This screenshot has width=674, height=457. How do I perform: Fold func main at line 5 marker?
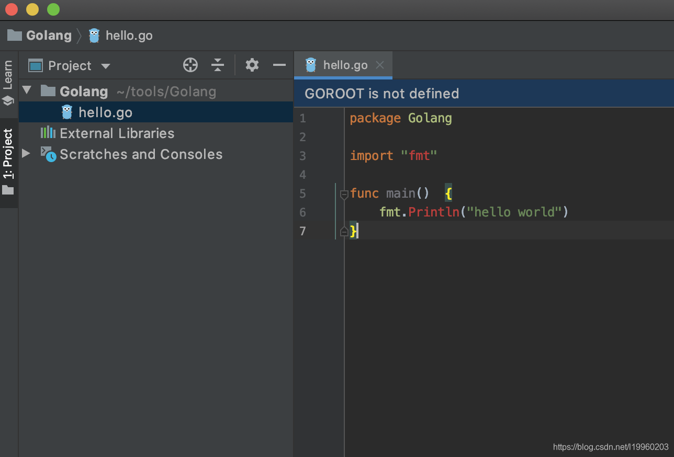[x=344, y=195]
